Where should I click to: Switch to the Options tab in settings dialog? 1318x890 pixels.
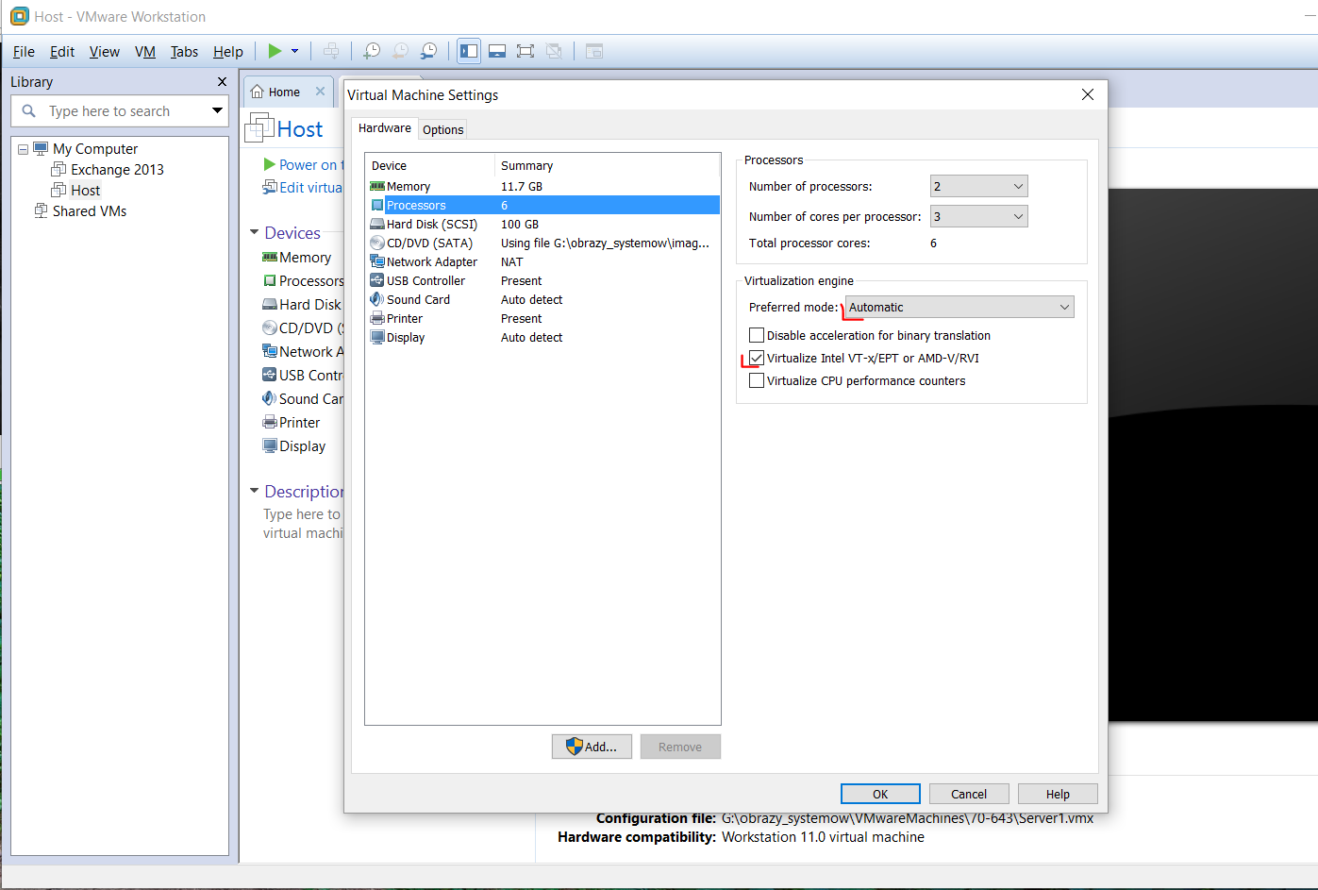[x=442, y=129]
